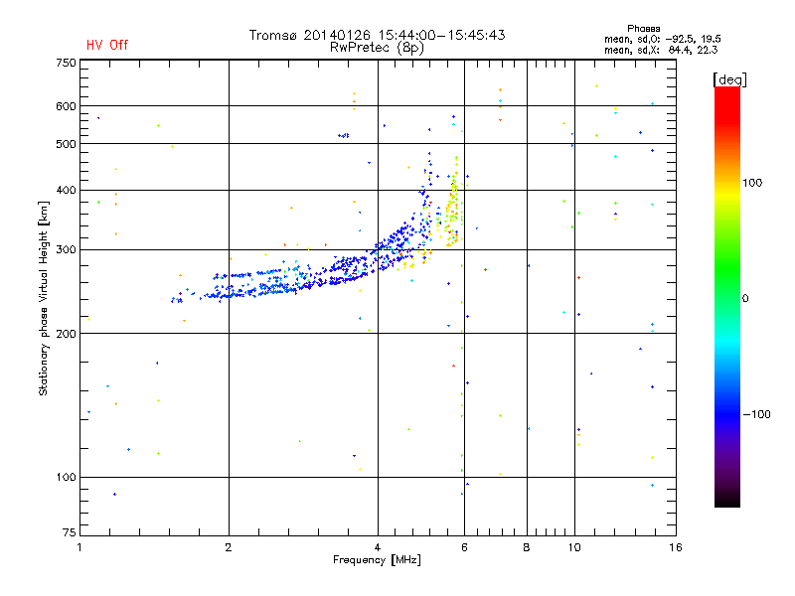
Task: Click the 'Frequency [MHz]' axis label
Action: tap(377, 560)
